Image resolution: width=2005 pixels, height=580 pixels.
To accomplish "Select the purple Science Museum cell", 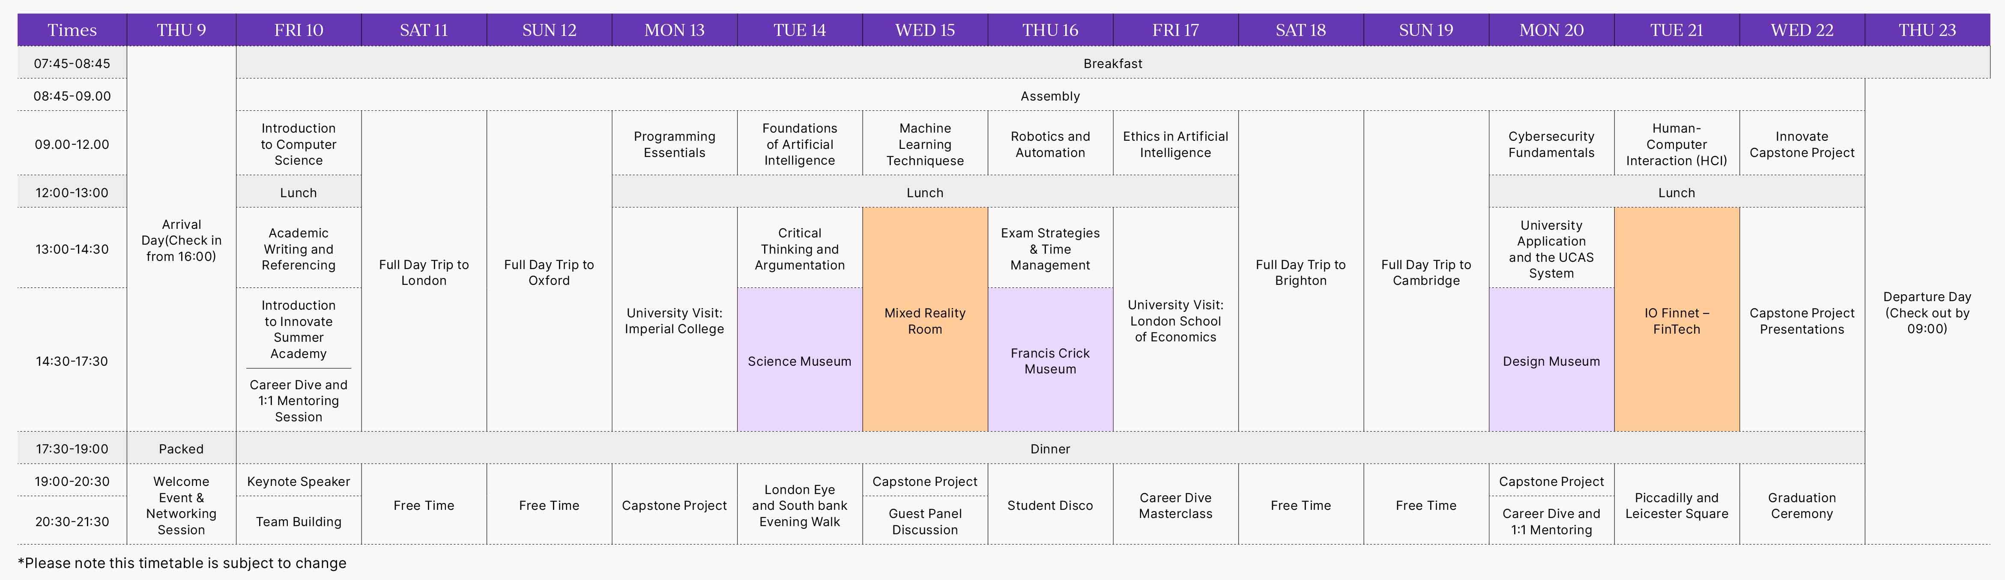I will tap(799, 361).
